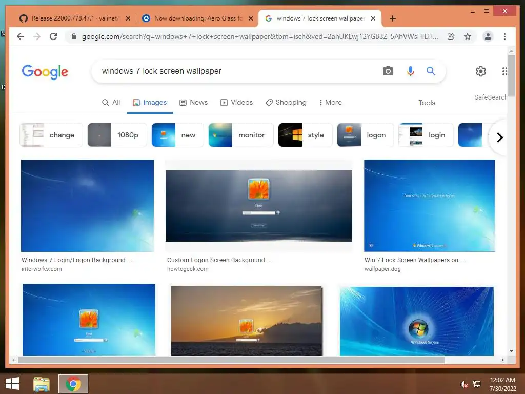The height and width of the screenshot is (394, 525).
Task: Click the Google logo
Action: [x=45, y=72]
